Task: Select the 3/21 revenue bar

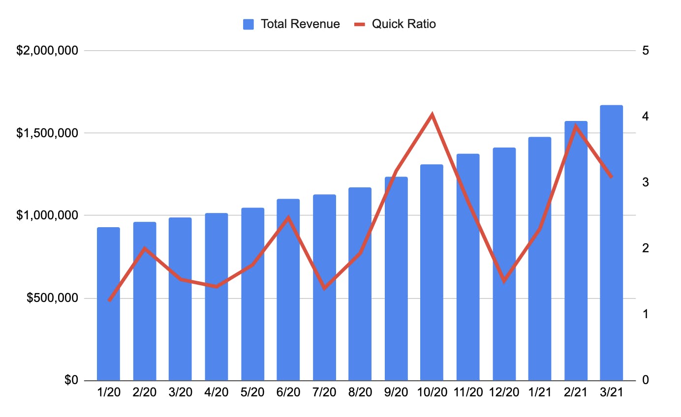Action: tap(612, 243)
